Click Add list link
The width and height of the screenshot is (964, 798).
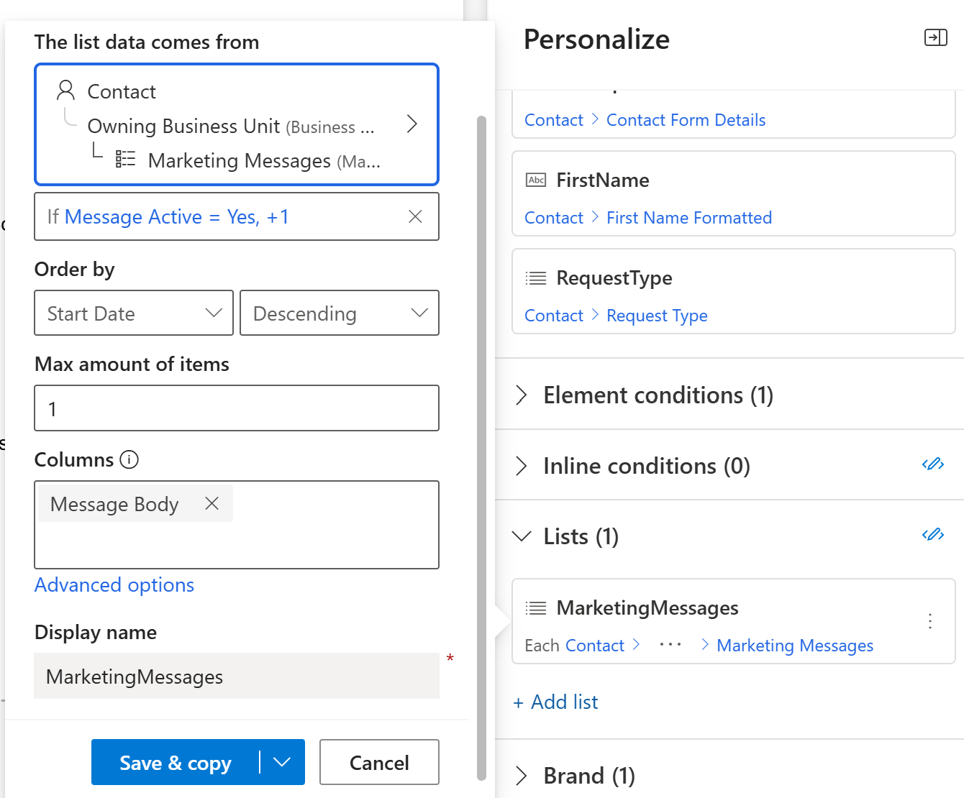click(555, 702)
